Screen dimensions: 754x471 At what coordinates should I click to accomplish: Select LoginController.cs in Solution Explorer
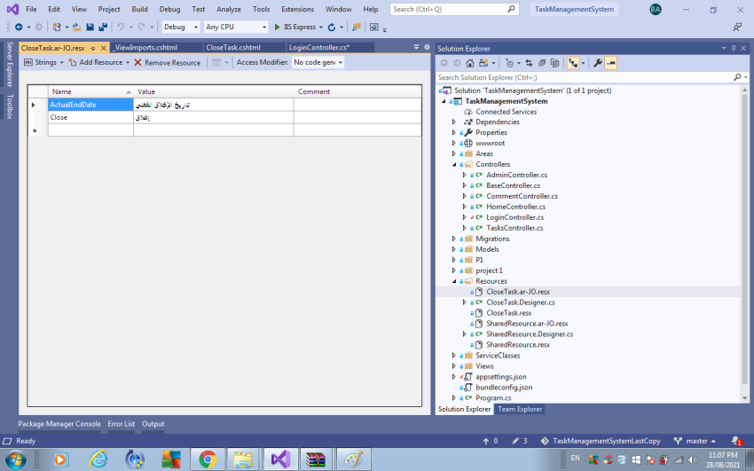[x=514, y=217]
